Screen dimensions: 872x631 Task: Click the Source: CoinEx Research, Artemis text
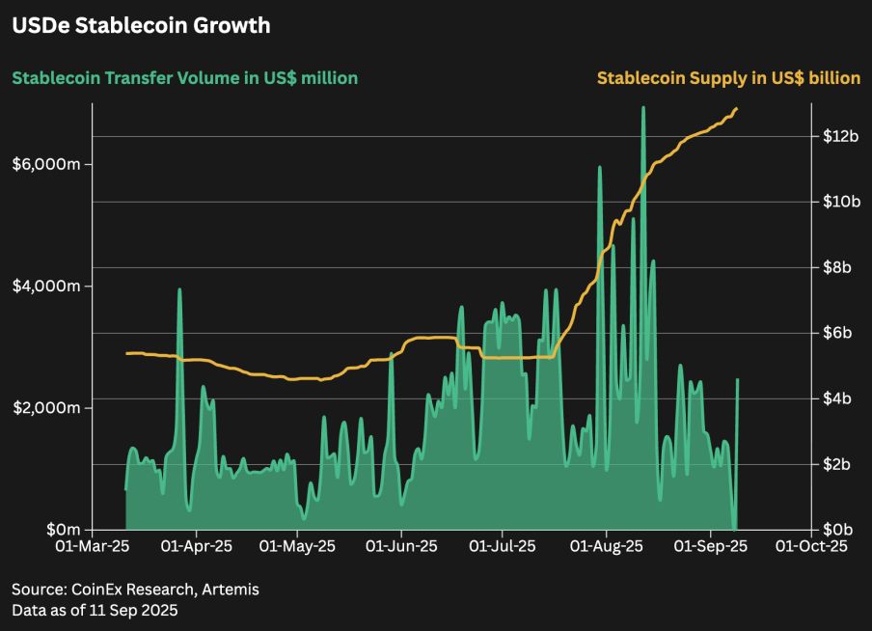pos(135,590)
